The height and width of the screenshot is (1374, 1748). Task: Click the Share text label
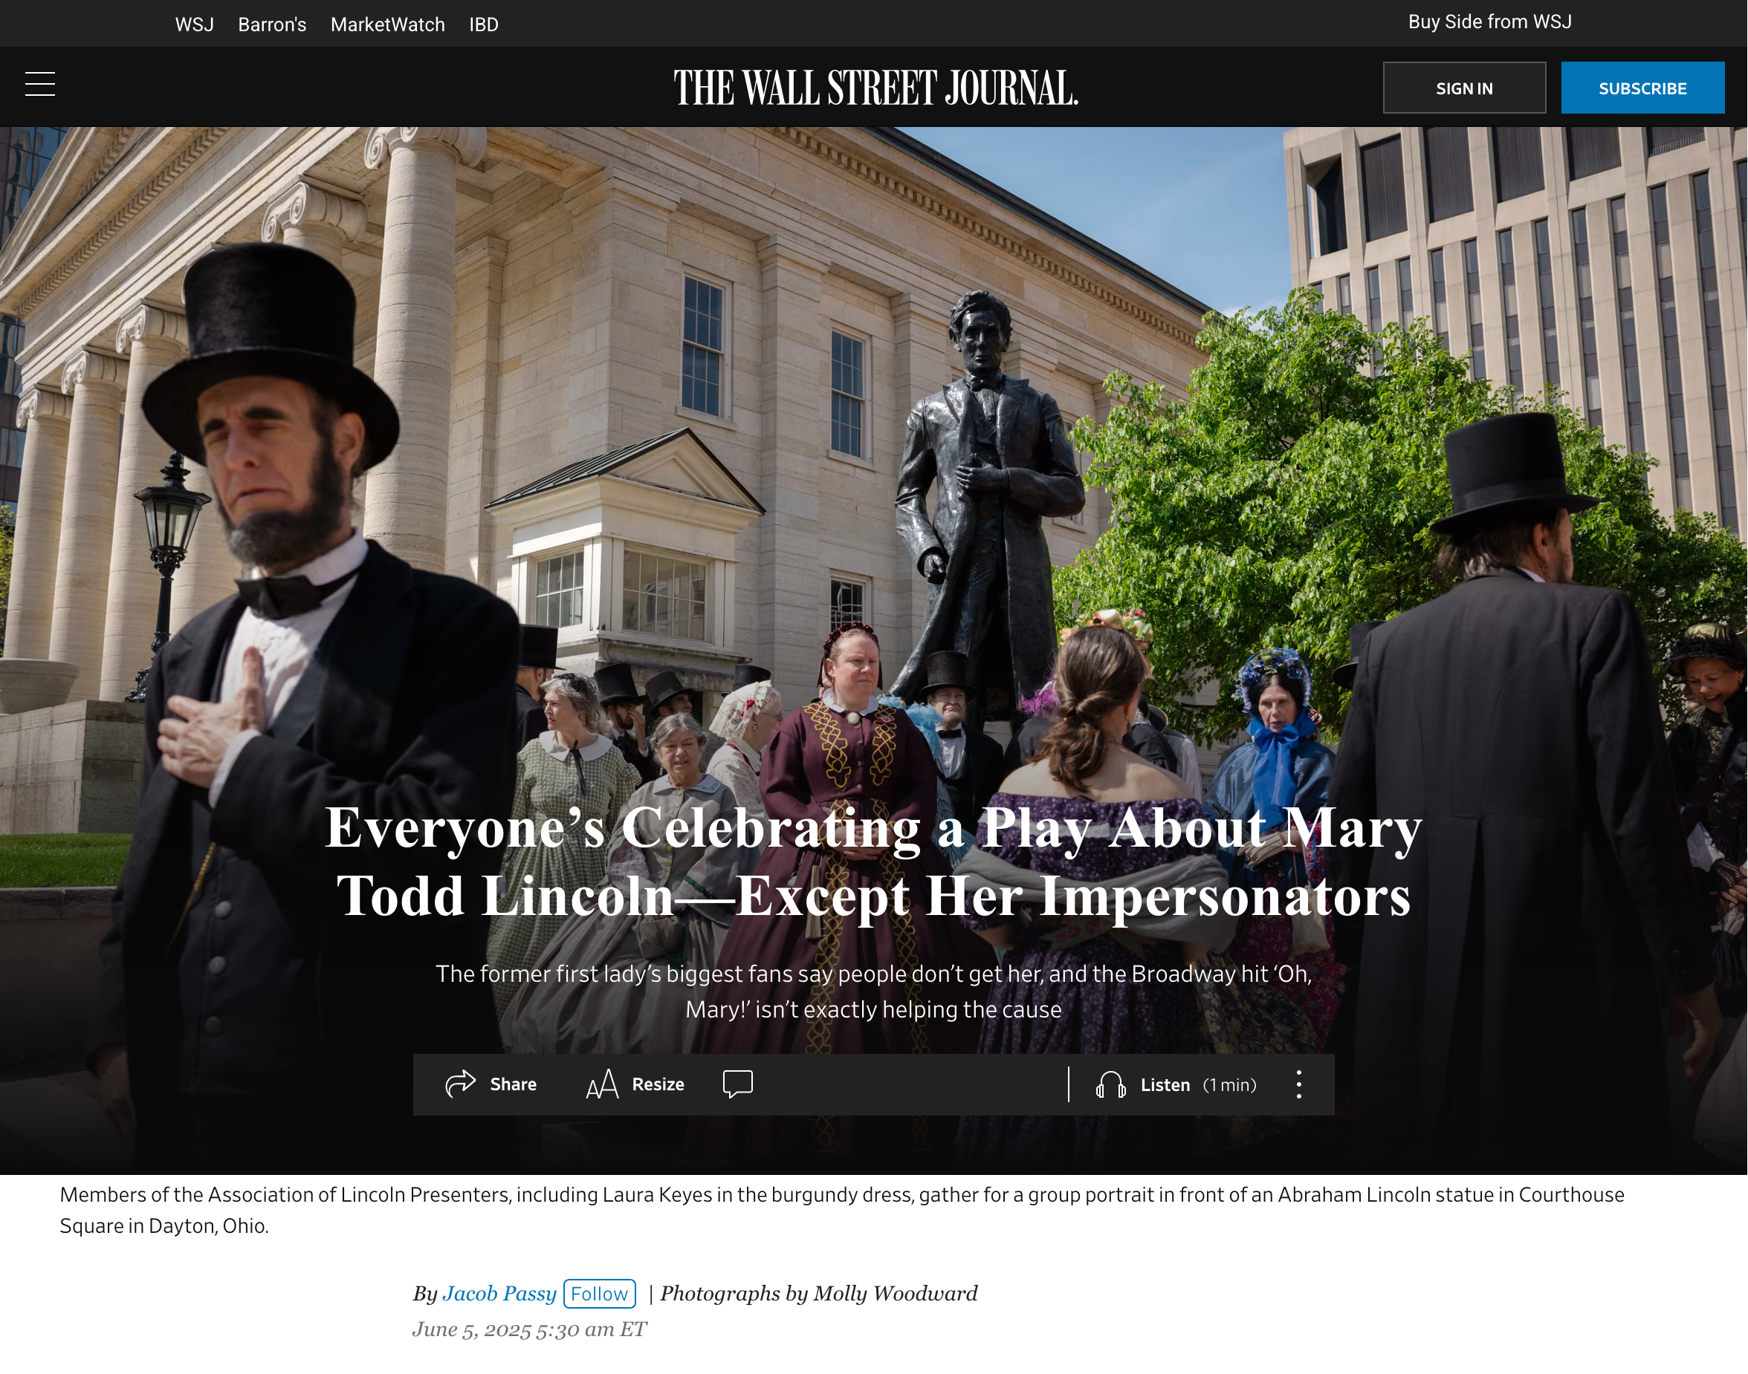coord(514,1084)
